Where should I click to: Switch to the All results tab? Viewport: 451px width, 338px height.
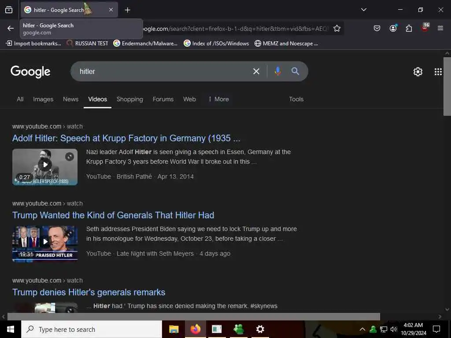pyautogui.click(x=20, y=99)
